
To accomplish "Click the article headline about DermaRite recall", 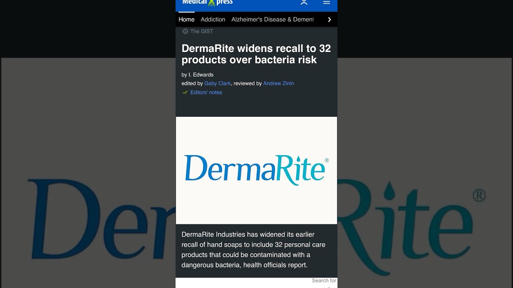I will pyautogui.click(x=256, y=54).
